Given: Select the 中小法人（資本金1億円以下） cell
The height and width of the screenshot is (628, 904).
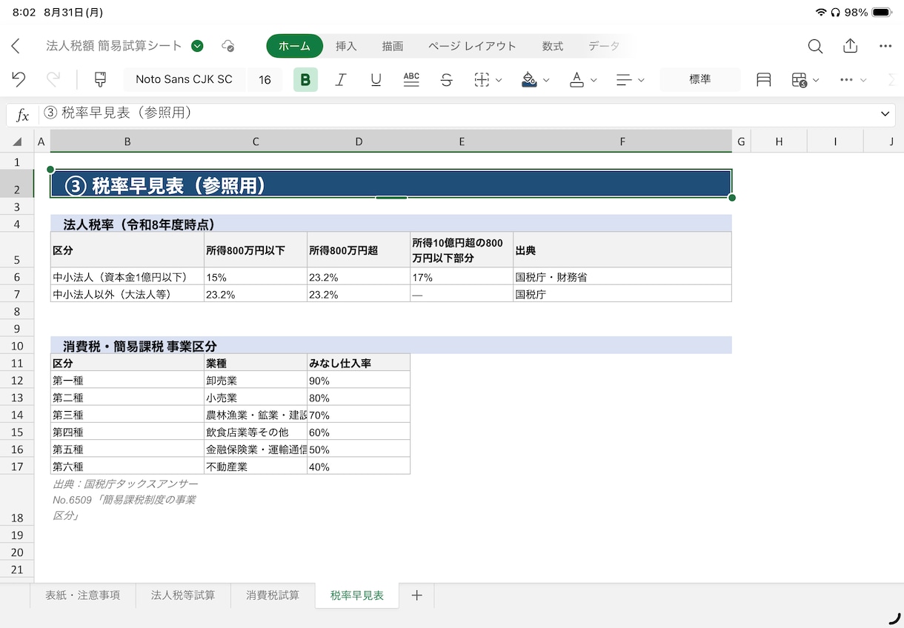Looking at the screenshot, I should pyautogui.click(x=127, y=277).
